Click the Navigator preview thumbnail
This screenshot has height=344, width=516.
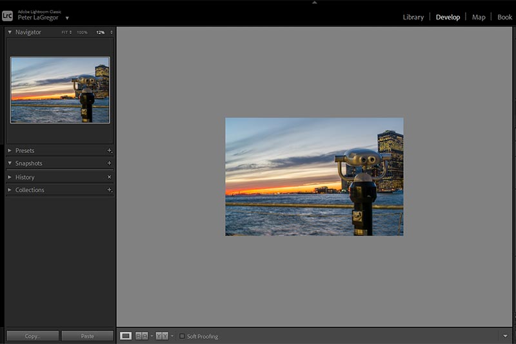(60, 90)
